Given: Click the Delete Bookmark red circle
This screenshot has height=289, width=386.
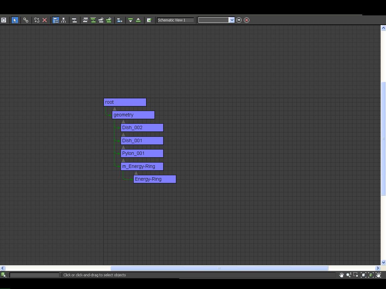Looking at the screenshot, I should [246, 20].
